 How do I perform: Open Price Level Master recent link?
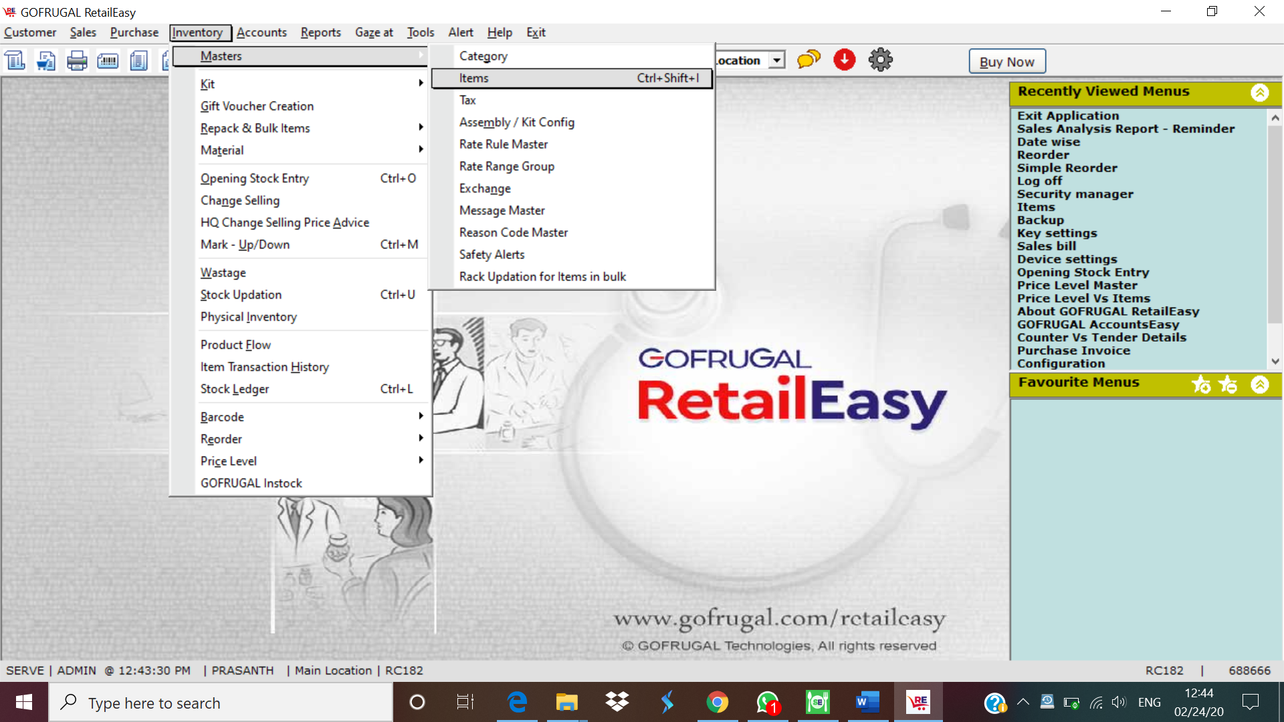click(1077, 285)
